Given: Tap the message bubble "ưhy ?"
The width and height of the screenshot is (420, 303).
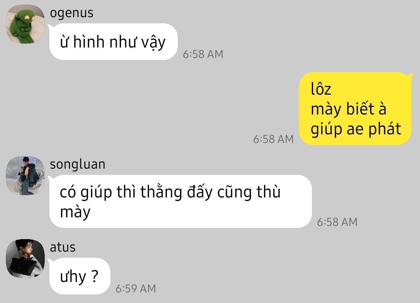Looking at the screenshot, I should pos(80,276).
